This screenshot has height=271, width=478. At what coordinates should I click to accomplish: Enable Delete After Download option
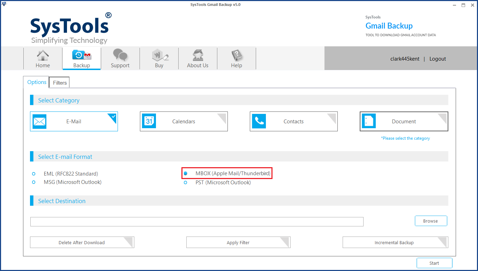click(82, 242)
